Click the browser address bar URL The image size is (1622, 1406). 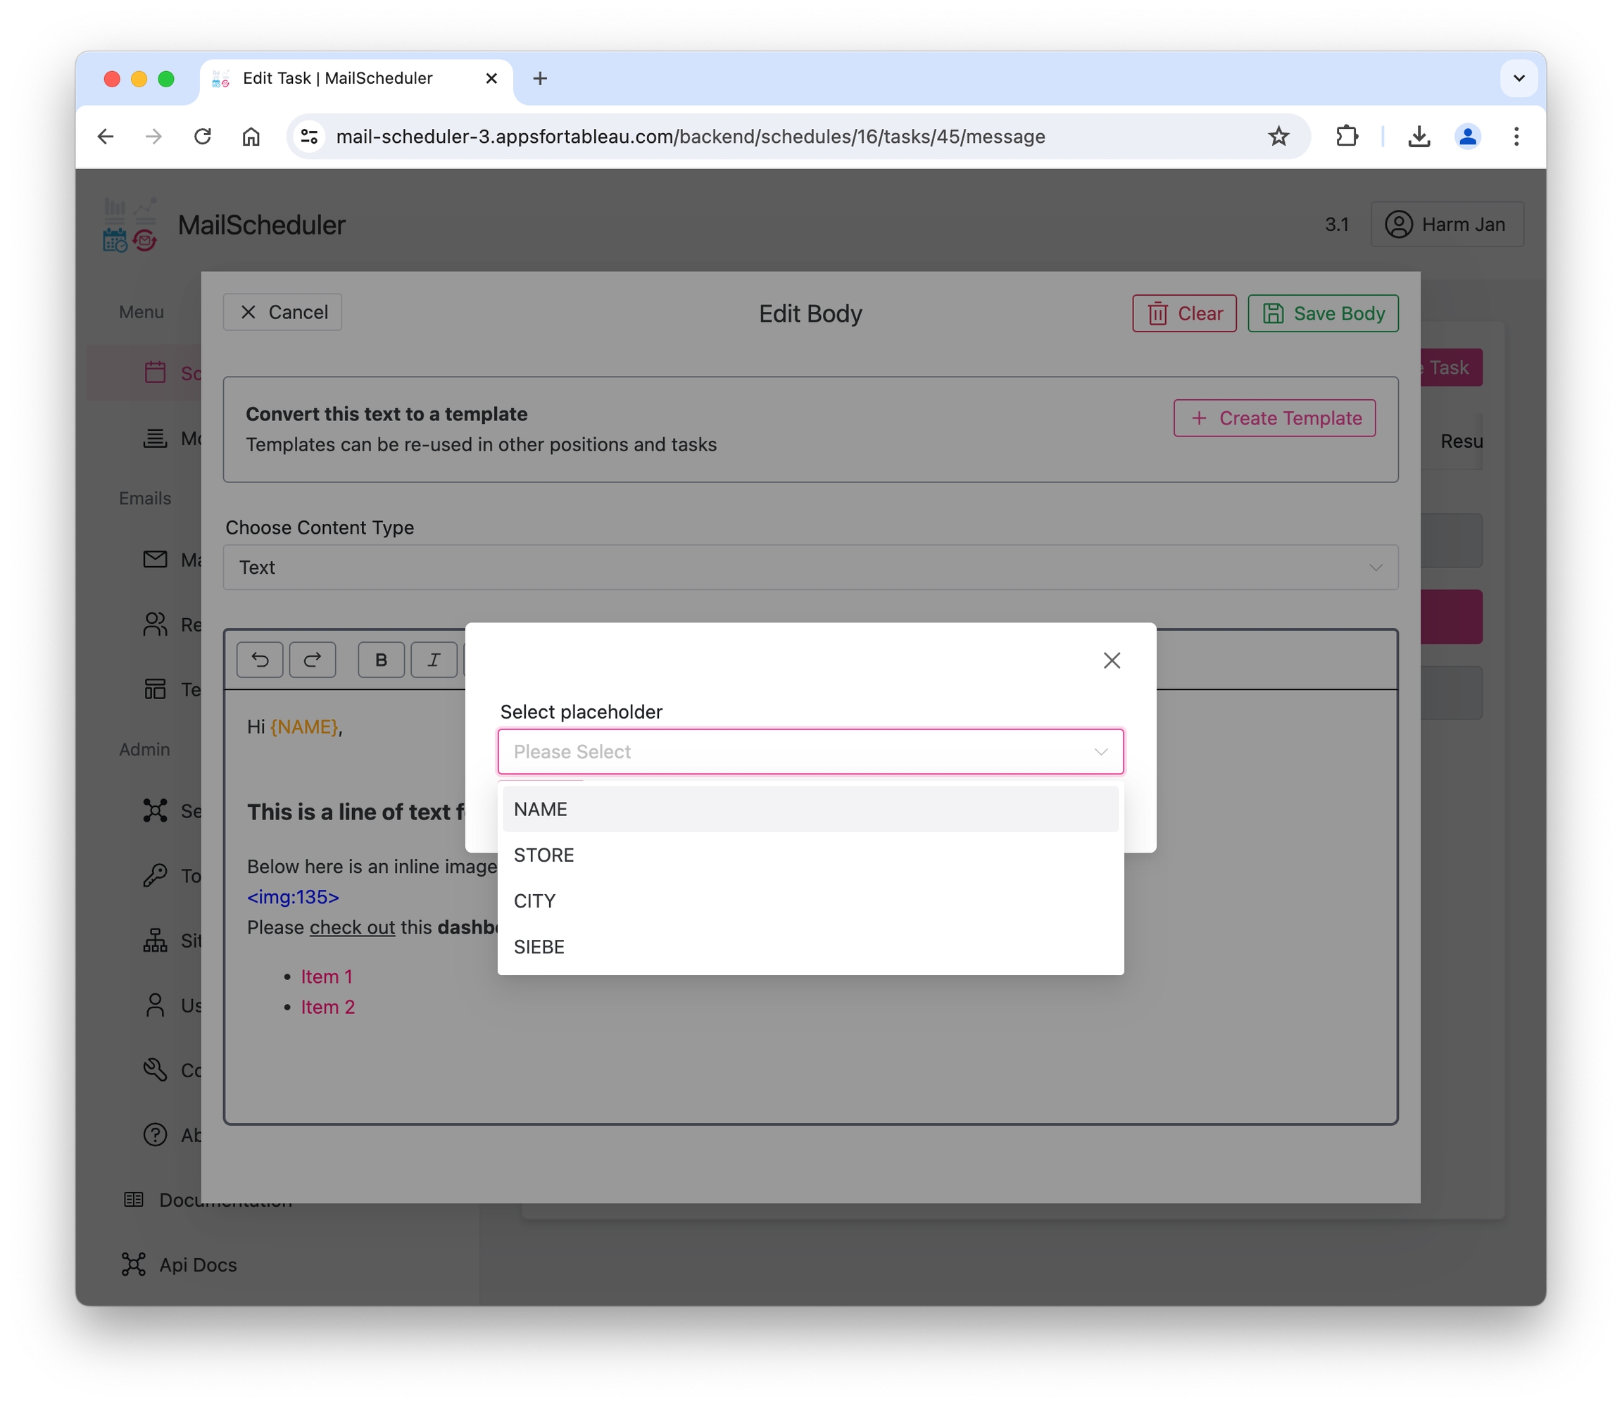[690, 137]
